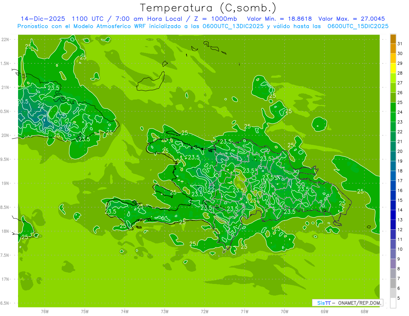Click the blue legend swatch between 15 and 16
Image resolution: width=409 pixels, height=316 pixels.
pos(393,195)
